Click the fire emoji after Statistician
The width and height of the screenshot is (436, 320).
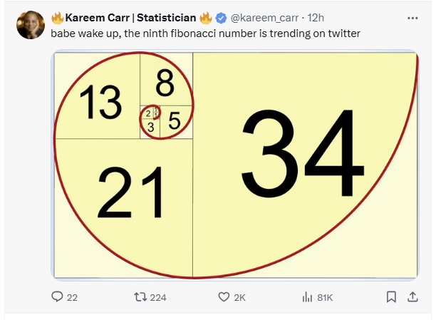click(x=205, y=18)
